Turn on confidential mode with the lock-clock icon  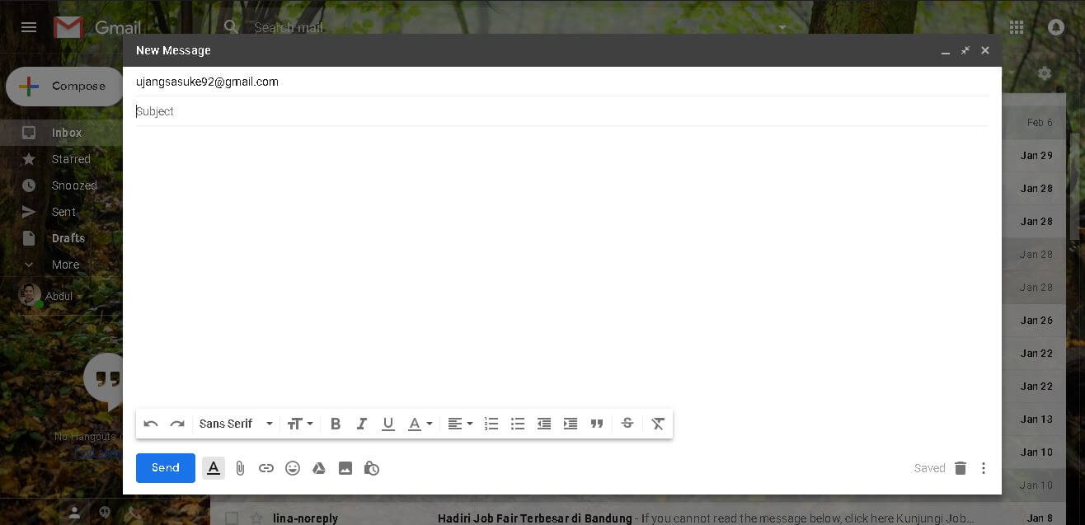click(372, 468)
